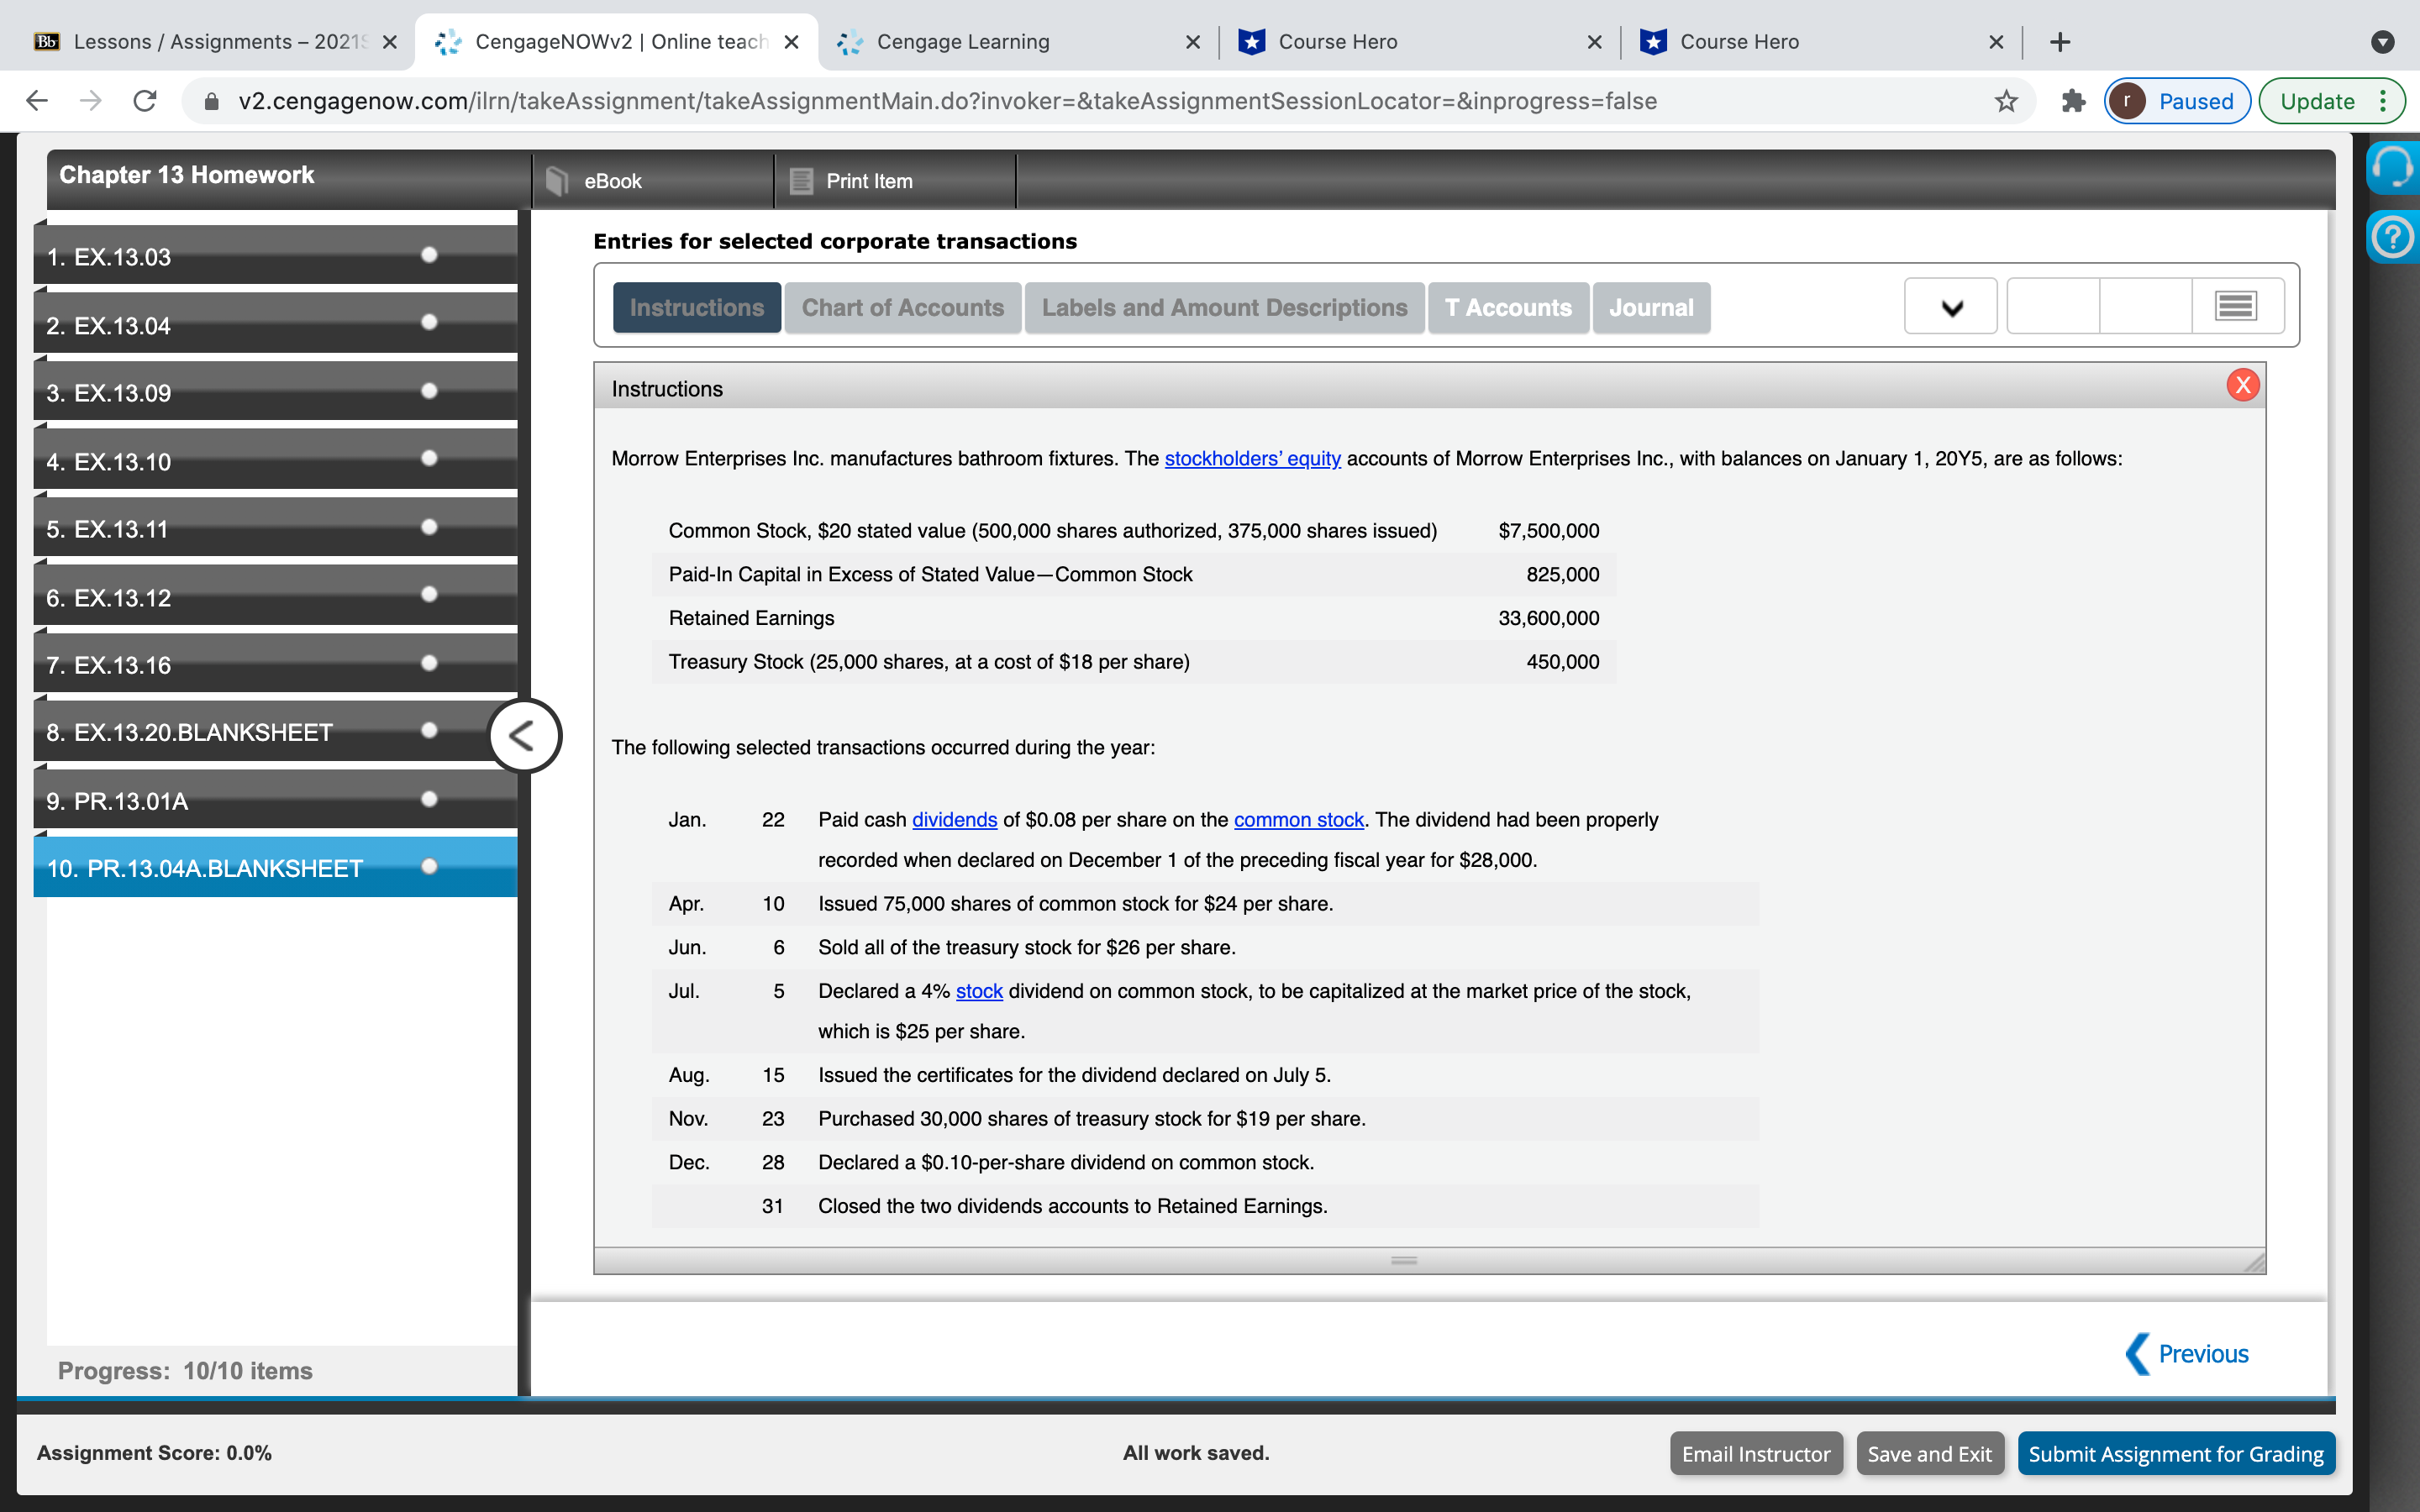Open the eBook icon button
This screenshot has height=1512, width=2420.
[x=558, y=181]
